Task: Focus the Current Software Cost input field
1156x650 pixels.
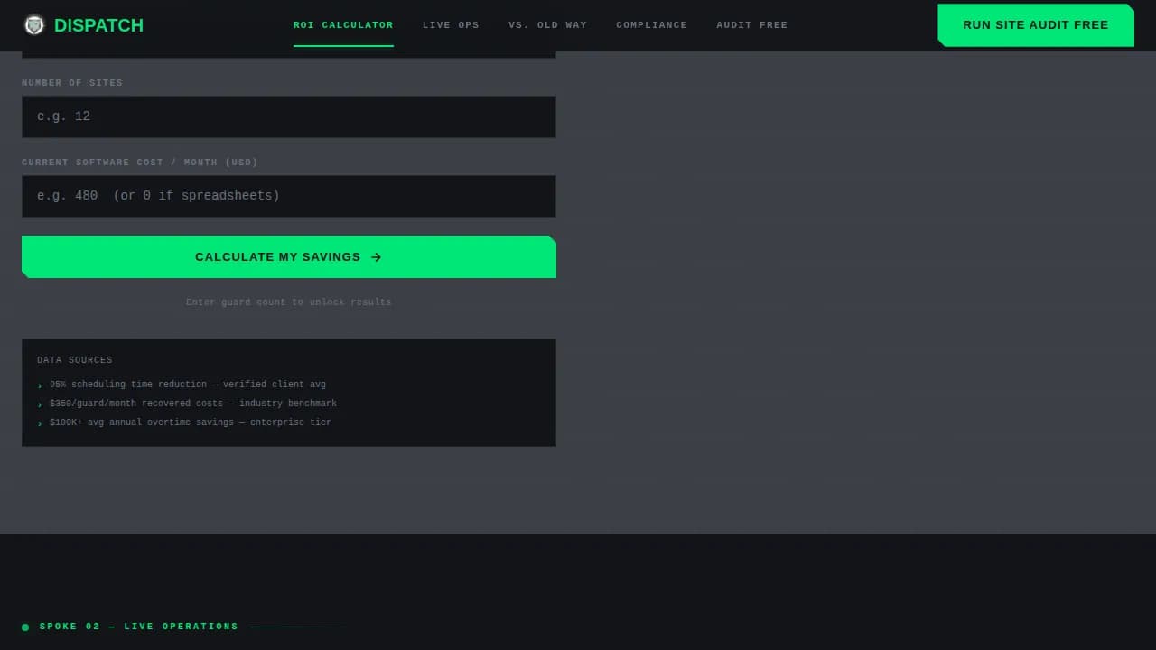Action: coord(289,196)
